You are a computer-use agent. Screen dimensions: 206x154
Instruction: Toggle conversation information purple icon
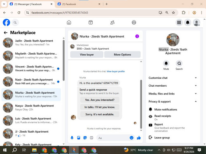click(137, 36)
